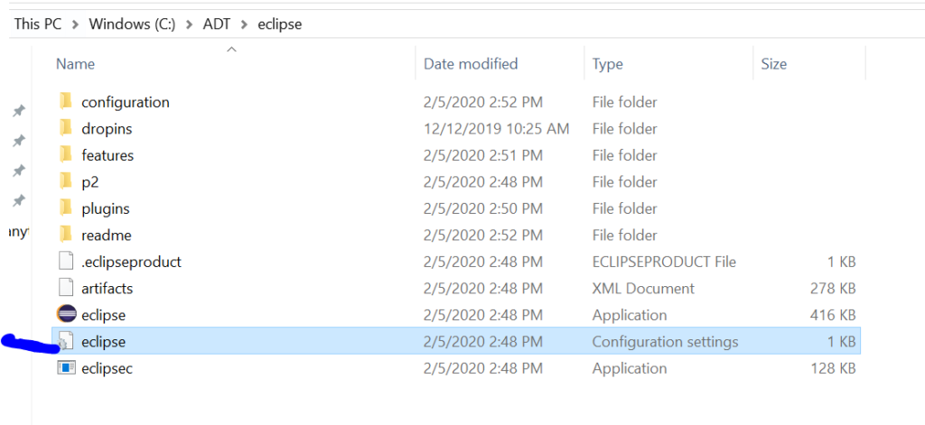Select the dropins folder icon
Screen dimensions: 925x425
(x=66, y=128)
